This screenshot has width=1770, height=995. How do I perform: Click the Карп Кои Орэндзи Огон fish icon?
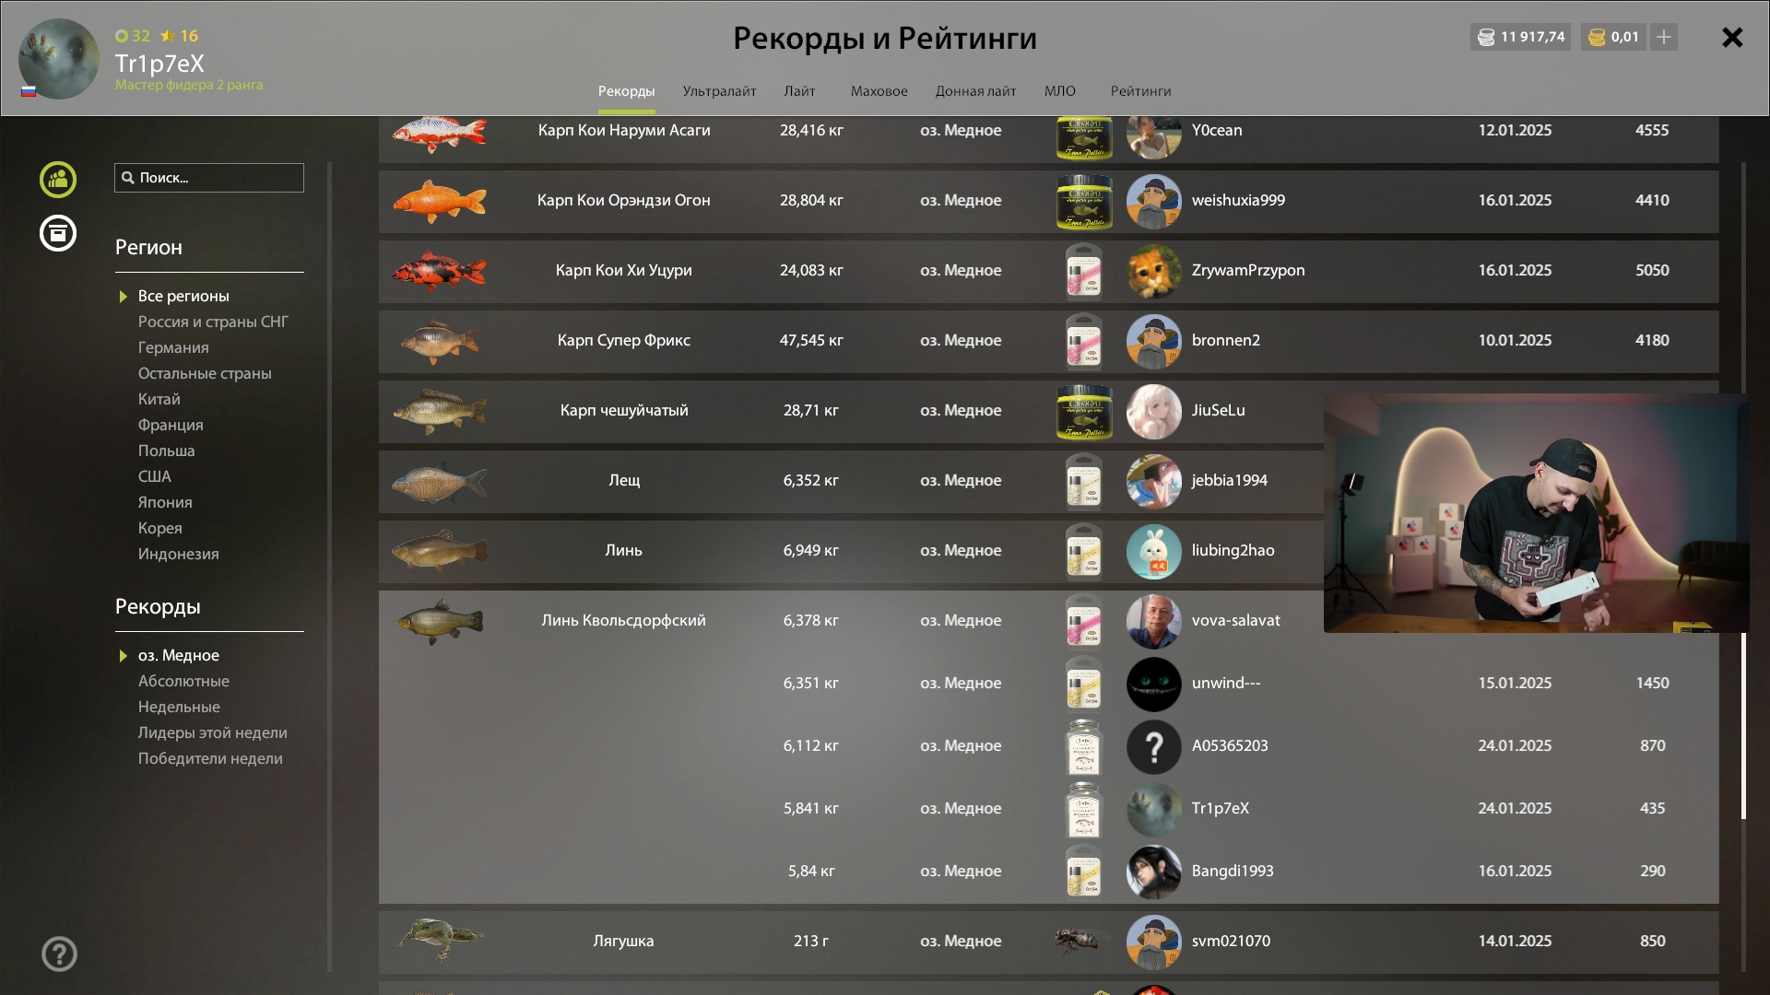pos(440,201)
